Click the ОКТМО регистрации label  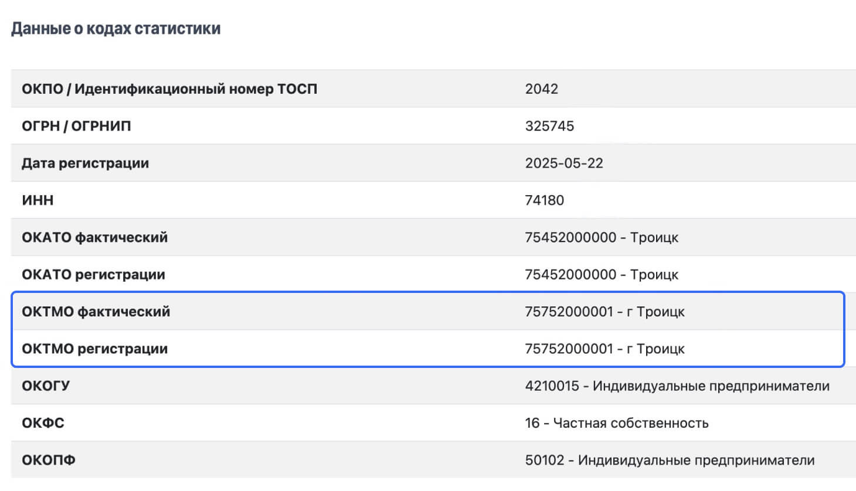click(x=94, y=349)
